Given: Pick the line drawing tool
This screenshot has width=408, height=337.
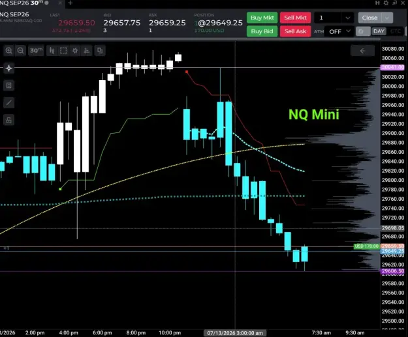Looking at the screenshot, I should click(x=9, y=103).
